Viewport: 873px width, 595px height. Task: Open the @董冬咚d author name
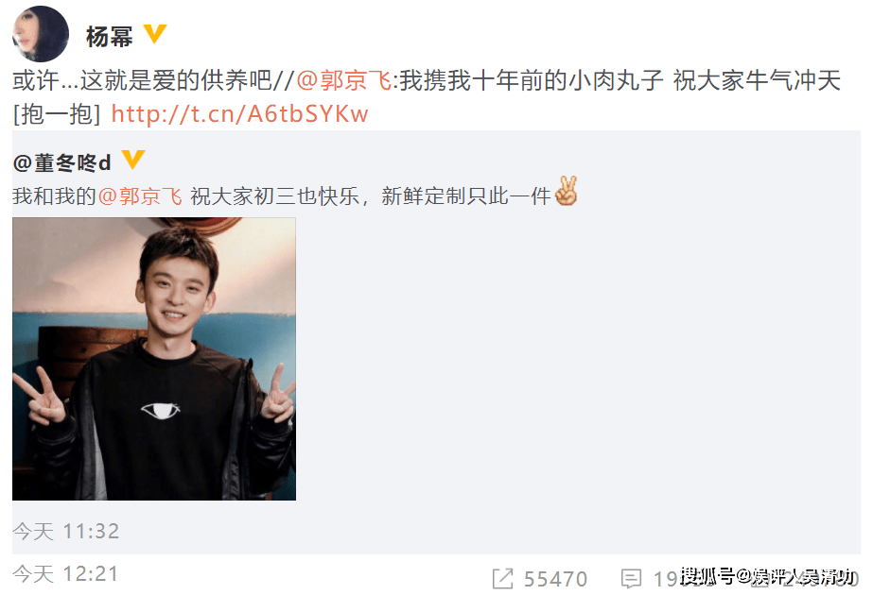(x=61, y=163)
